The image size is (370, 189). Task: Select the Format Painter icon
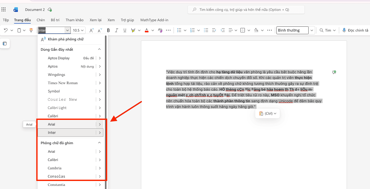click(x=31, y=30)
